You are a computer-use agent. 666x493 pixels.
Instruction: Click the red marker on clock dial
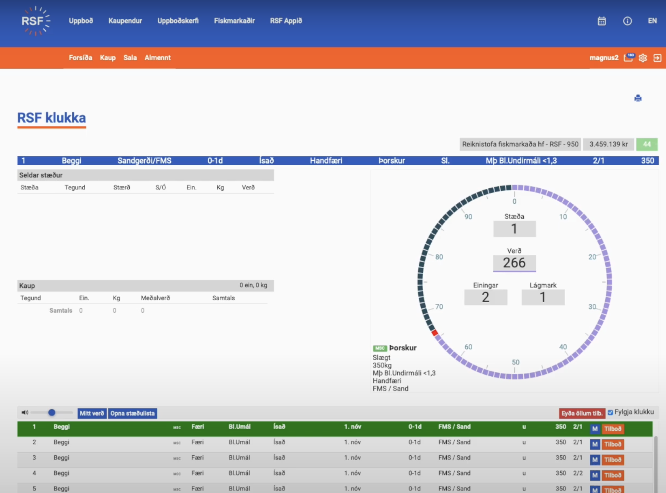point(435,333)
